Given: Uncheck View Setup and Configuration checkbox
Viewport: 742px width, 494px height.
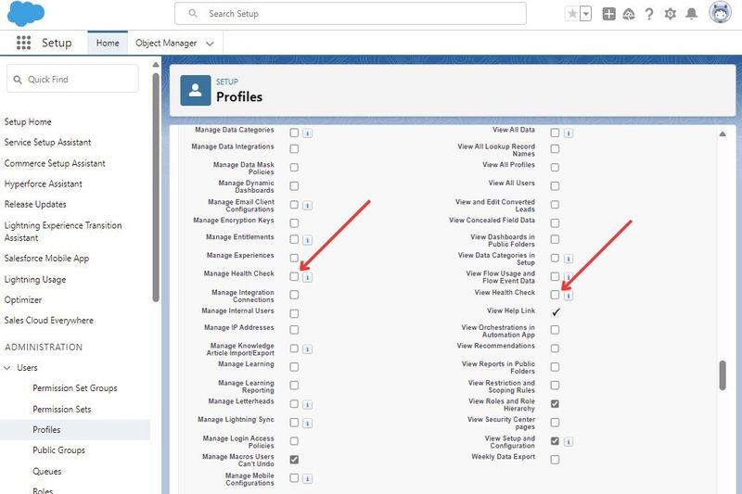Looking at the screenshot, I should pyautogui.click(x=555, y=441).
